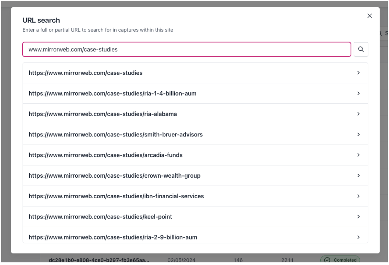Close the URL search dialog

pos(369,16)
